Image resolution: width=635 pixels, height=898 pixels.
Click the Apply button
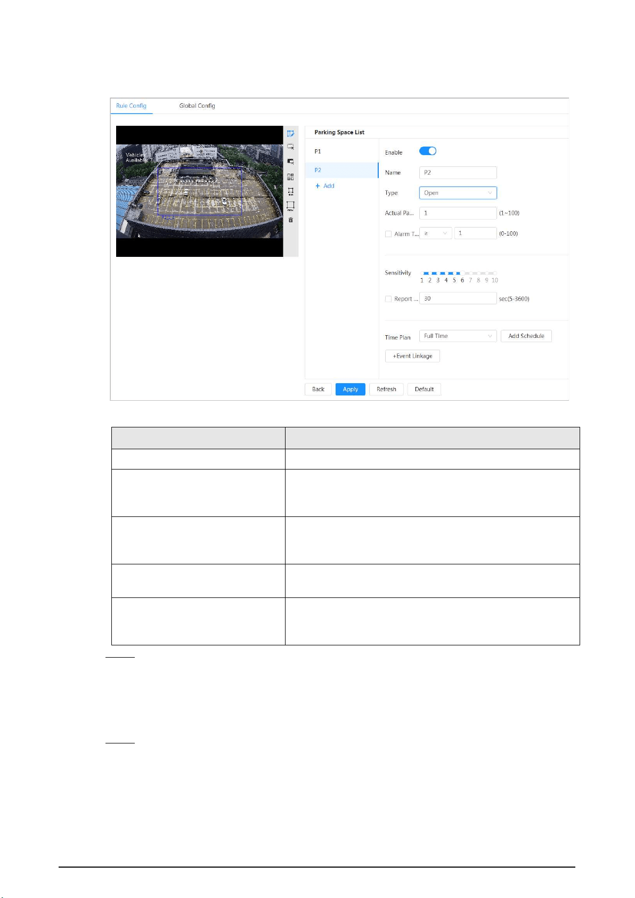351,390
